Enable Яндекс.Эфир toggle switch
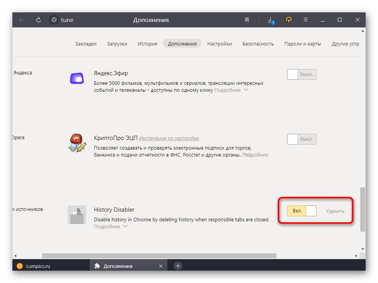This screenshot has width=378, height=283. [x=301, y=74]
